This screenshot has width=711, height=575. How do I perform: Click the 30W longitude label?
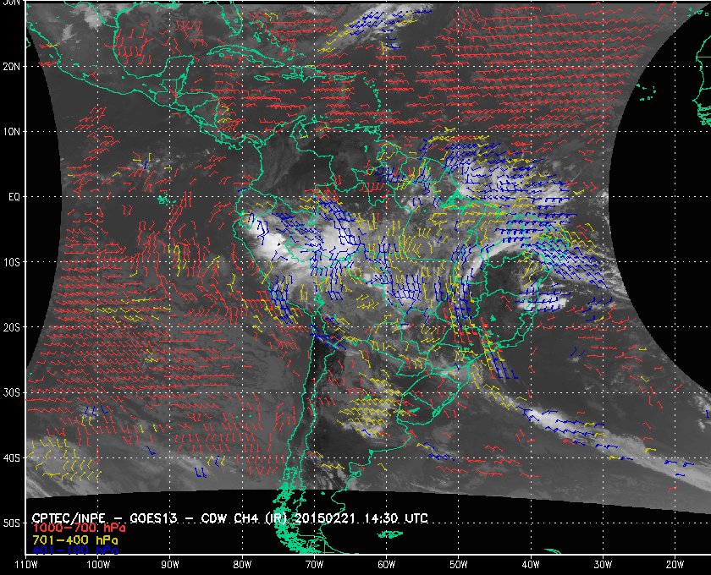[603, 565]
